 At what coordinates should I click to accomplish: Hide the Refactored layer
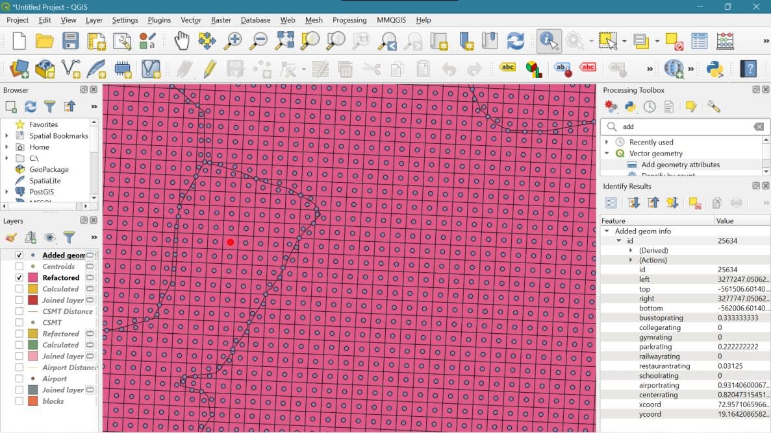[x=19, y=277]
